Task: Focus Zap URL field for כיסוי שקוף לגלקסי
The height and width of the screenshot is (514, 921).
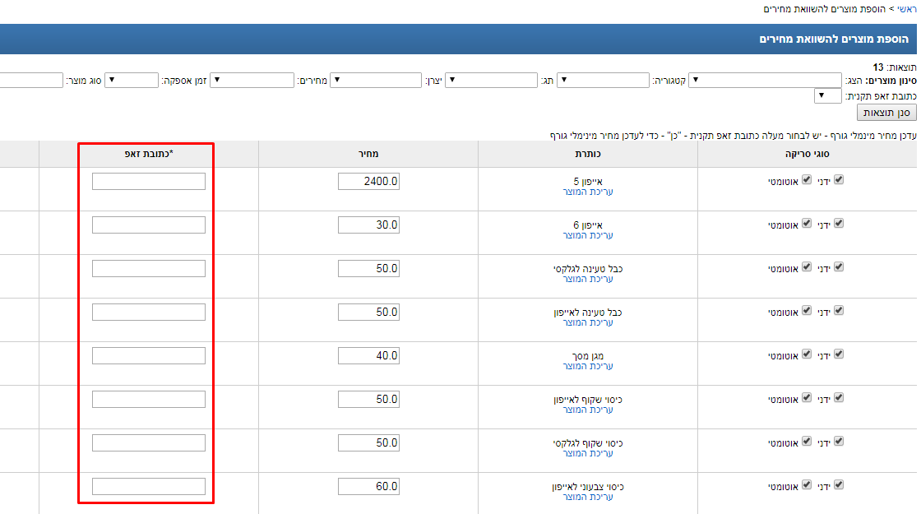Action: [149, 443]
